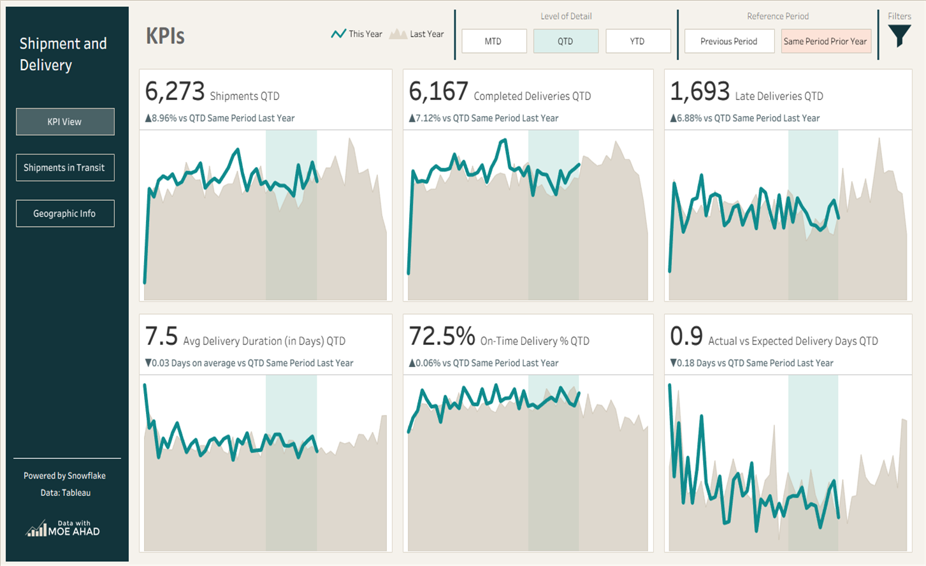
Task: Click the Level of Detail label
Action: pyautogui.click(x=566, y=16)
